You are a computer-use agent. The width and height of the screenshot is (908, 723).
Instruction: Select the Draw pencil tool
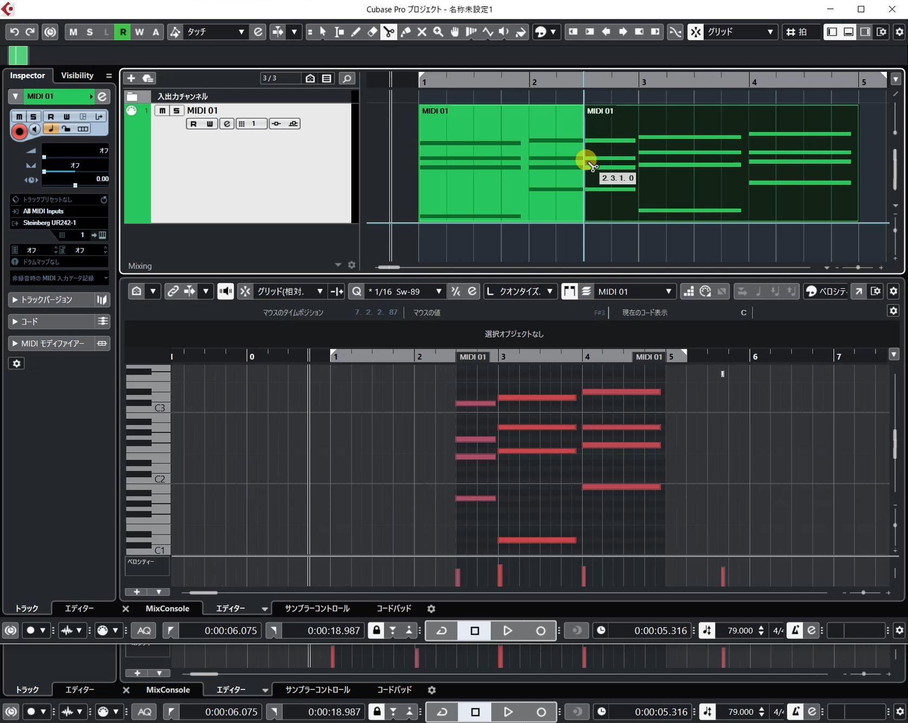click(x=356, y=32)
